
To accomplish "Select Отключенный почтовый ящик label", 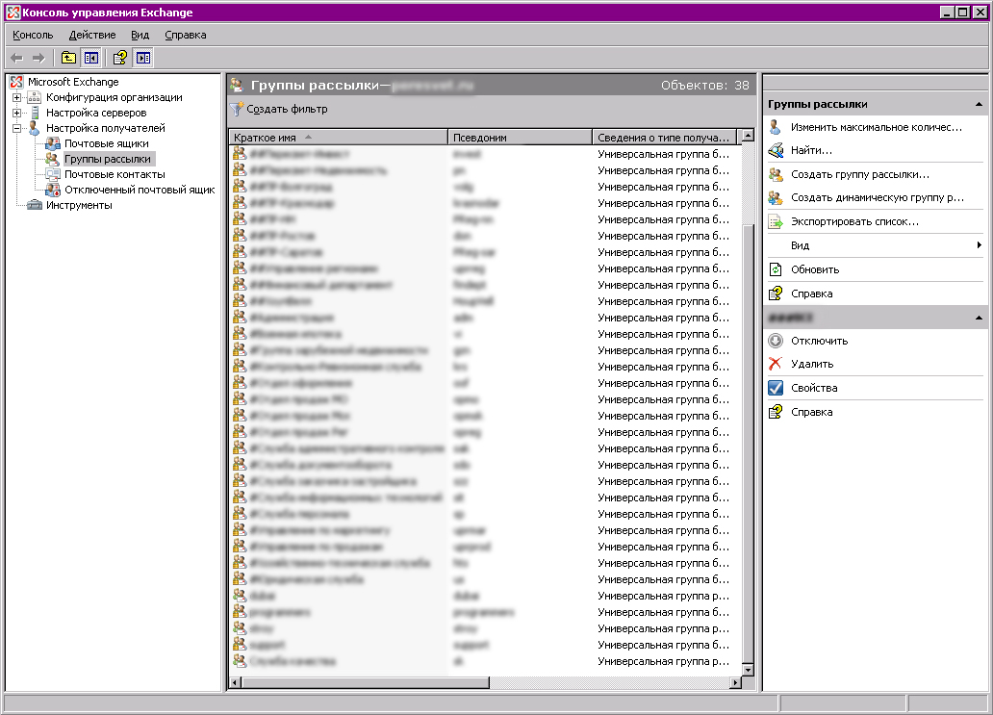I will click(140, 190).
